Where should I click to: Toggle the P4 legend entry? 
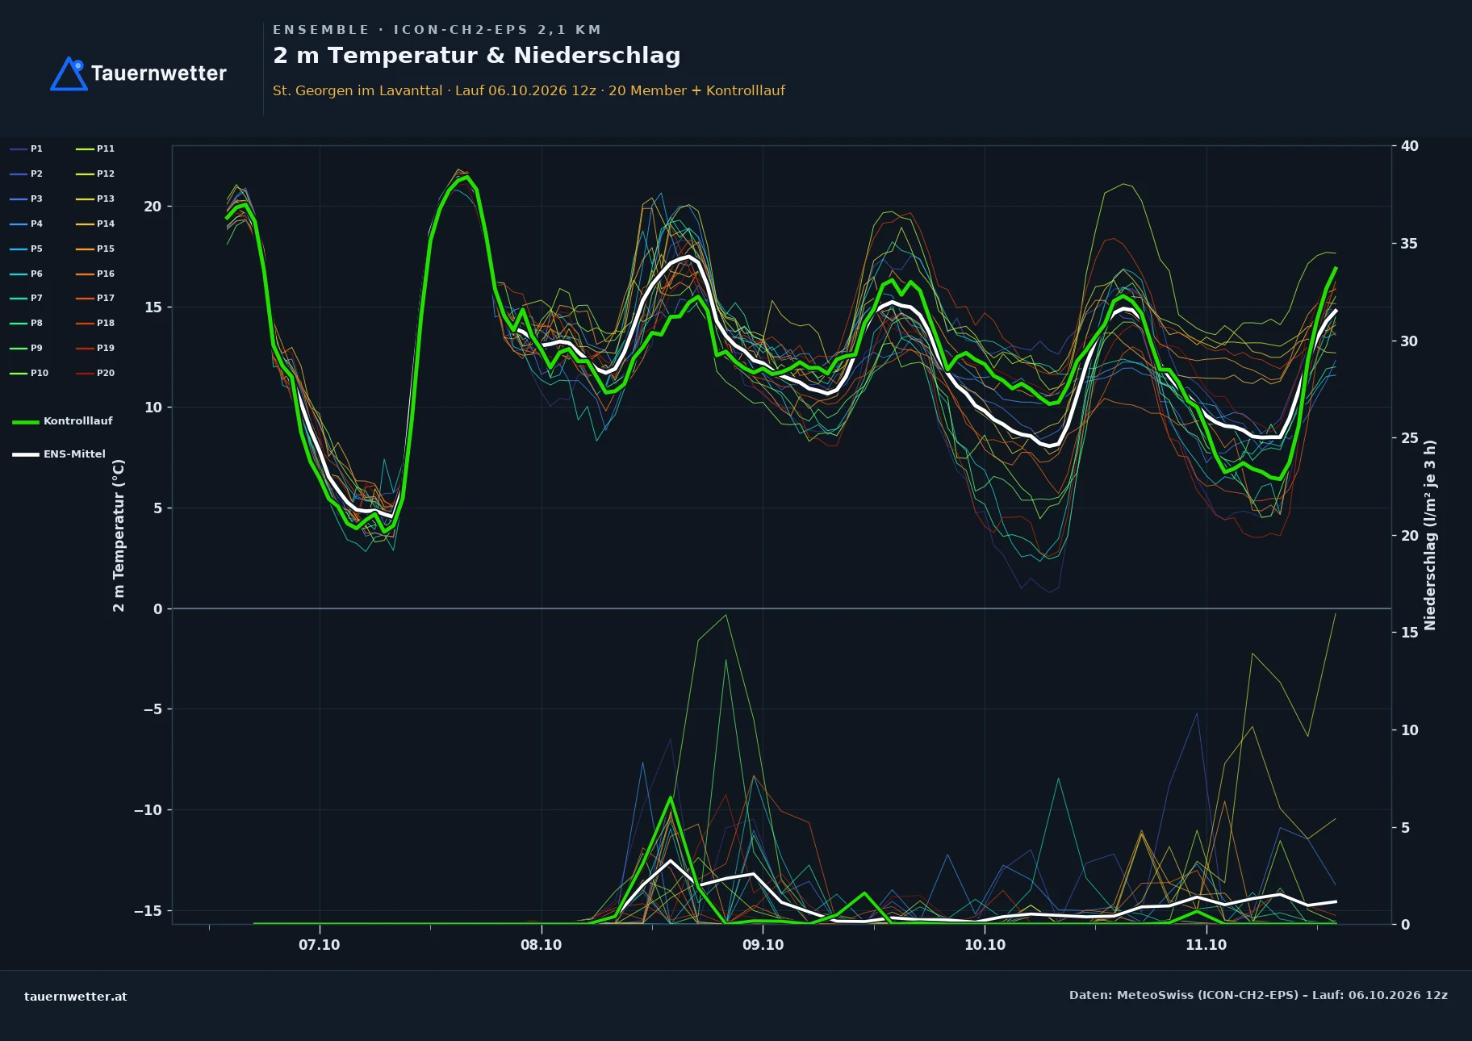[x=27, y=224]
